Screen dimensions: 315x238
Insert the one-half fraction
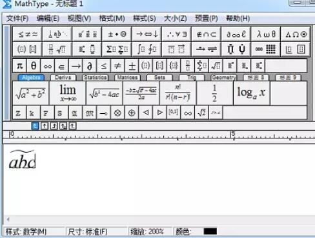pyautogui.click(x=214, y=93)
